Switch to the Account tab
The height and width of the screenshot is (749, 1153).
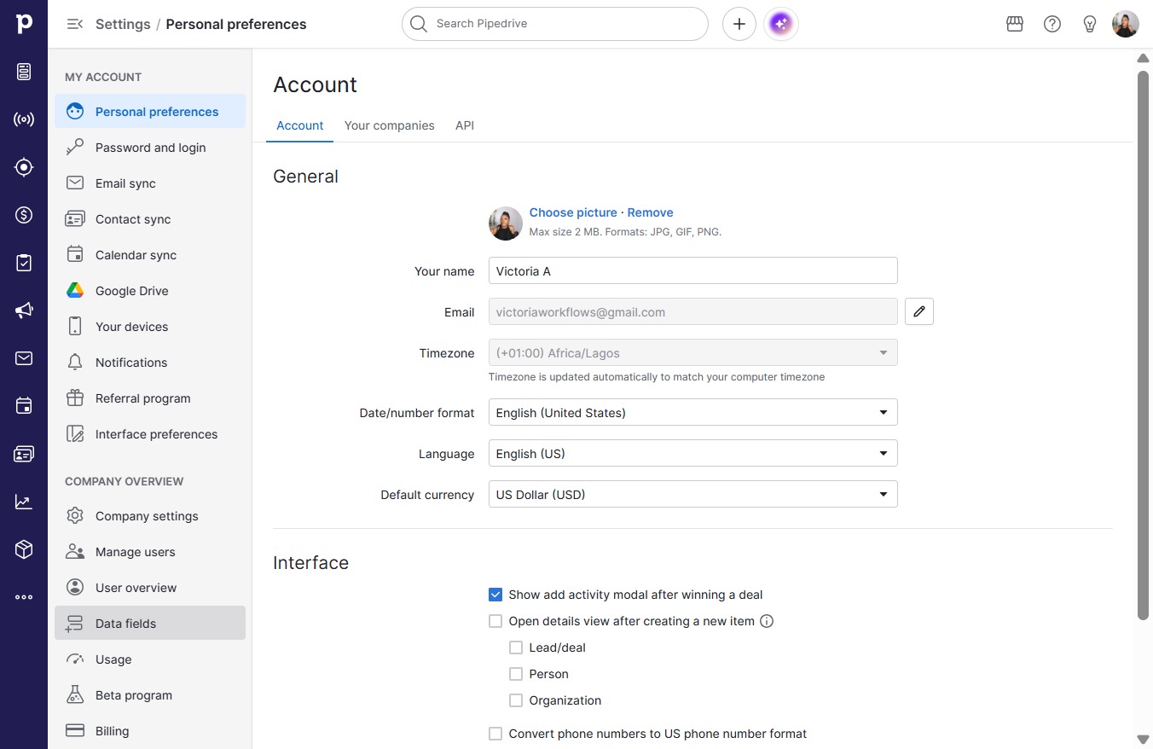pos(300,125)
